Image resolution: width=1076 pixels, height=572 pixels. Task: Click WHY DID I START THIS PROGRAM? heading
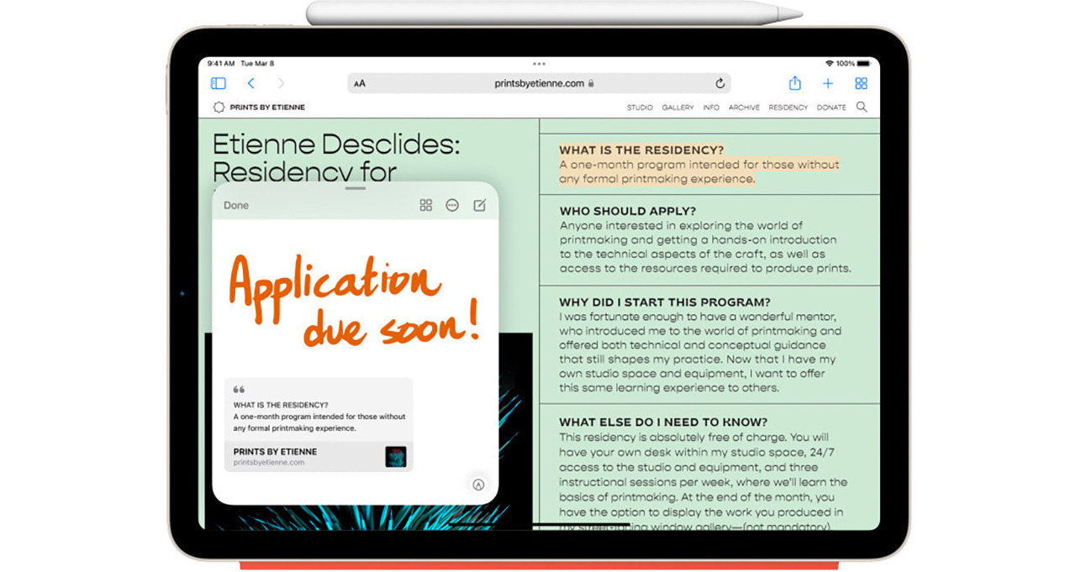[664, 302]
